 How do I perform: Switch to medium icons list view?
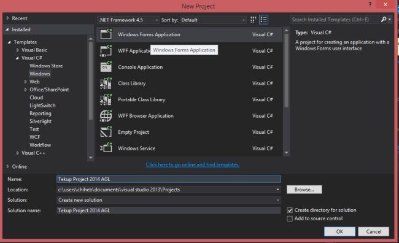(x=263, y=20)
